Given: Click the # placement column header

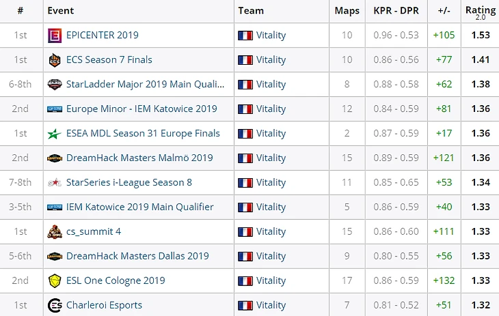Looking at the screenshot, I should pos(21,11).
